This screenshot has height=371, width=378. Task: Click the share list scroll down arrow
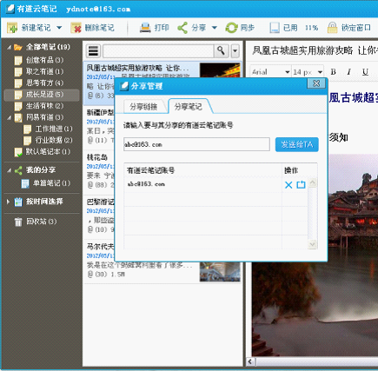click(312, 244)
